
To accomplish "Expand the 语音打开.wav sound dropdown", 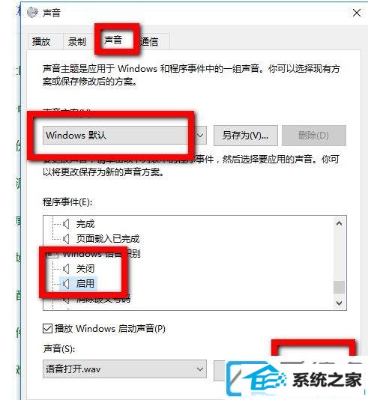I will (x=124, y=369).
